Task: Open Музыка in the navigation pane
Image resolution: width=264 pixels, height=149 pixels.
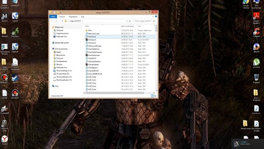Action: click(x=59, y=65)
